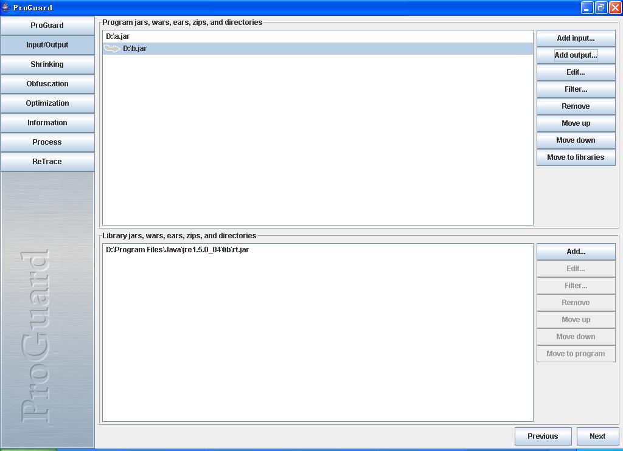Add a library jar with Add...

(x=576, y=252)
